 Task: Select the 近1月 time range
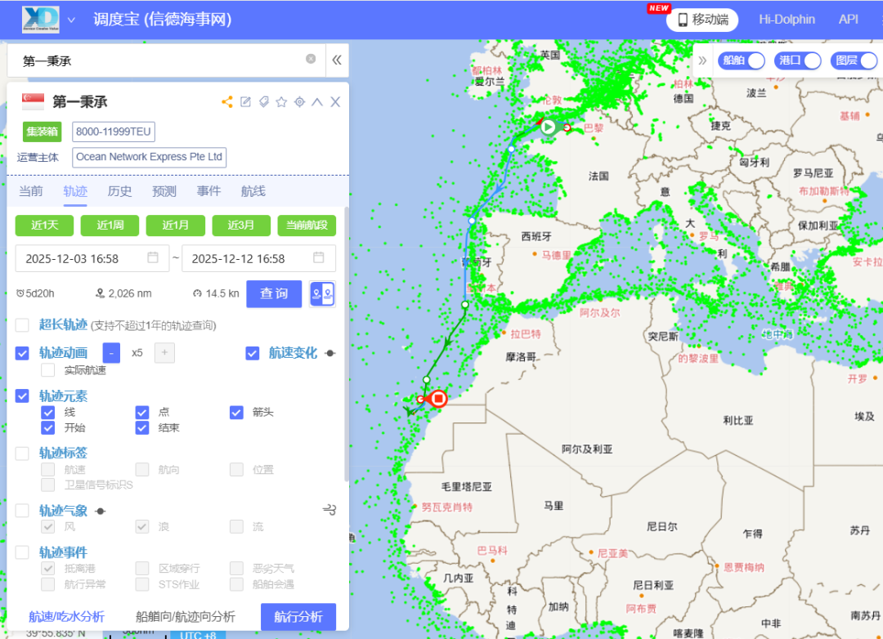[x=175, y=226]
